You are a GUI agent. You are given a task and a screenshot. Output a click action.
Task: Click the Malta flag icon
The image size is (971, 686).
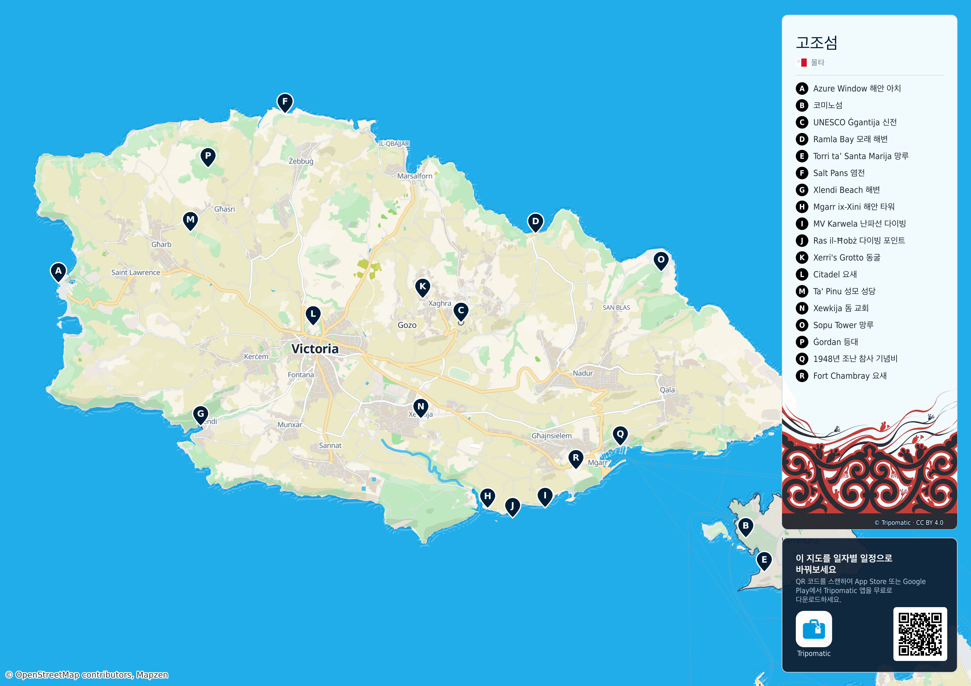tap(801, 63)
